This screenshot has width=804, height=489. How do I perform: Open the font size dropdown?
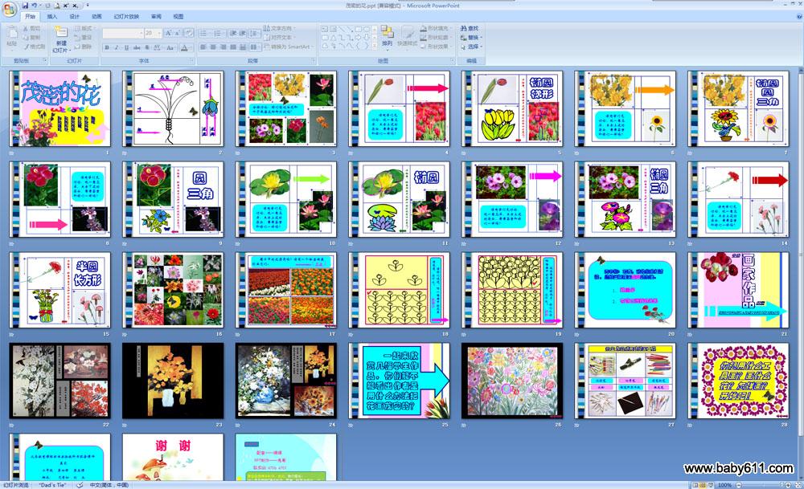click(159, 33)
